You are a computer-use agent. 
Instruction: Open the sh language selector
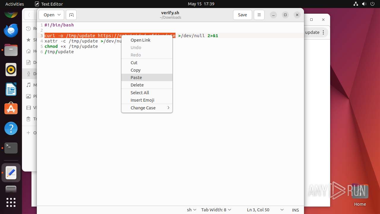[191, 210]
